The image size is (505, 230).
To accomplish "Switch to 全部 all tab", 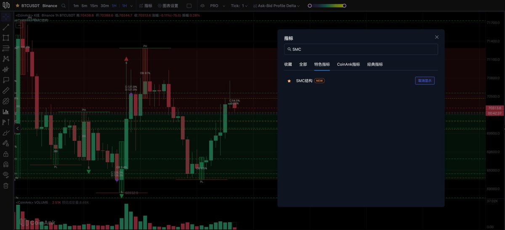I will [303, 64].
